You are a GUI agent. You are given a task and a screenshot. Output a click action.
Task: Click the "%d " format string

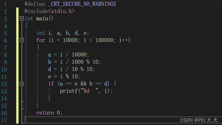(x=89, y=91)
